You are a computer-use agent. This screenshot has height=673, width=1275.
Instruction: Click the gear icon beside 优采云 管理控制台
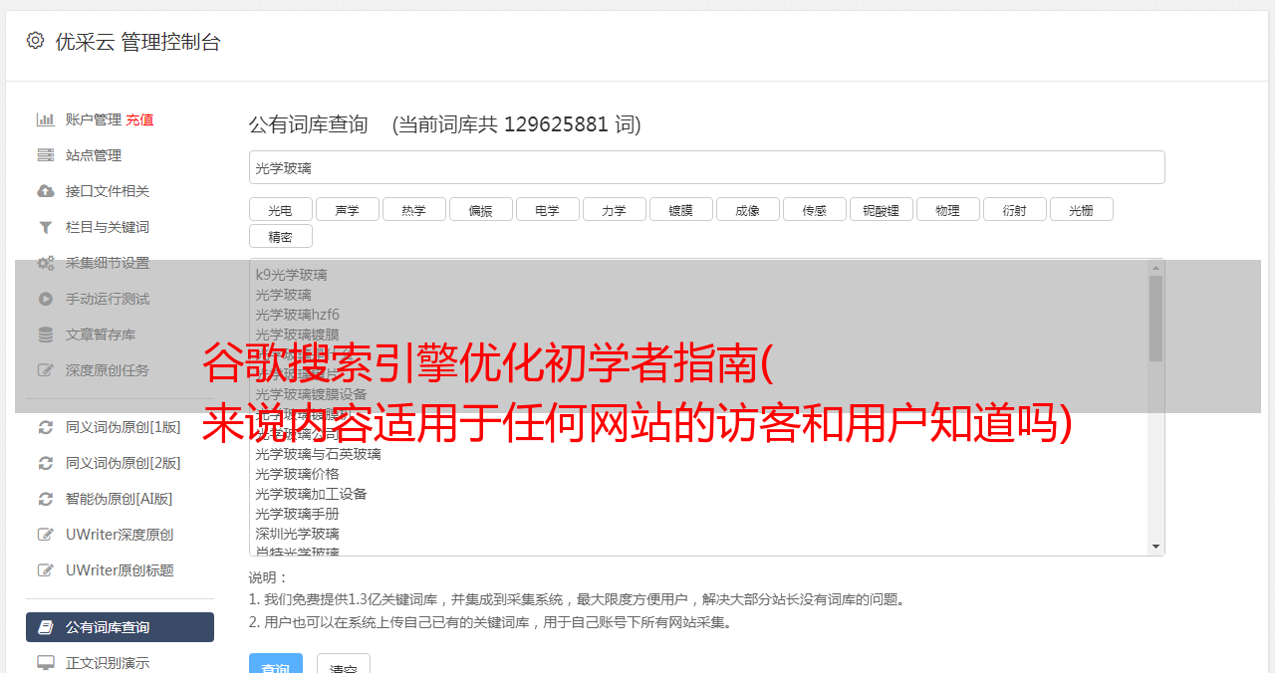pyautogui.click(x=35, y=41)
